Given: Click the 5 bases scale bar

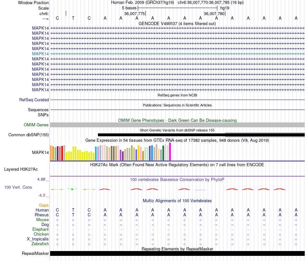Looking at the screenshot, I should pyautogui.click(x=178, y=8).
